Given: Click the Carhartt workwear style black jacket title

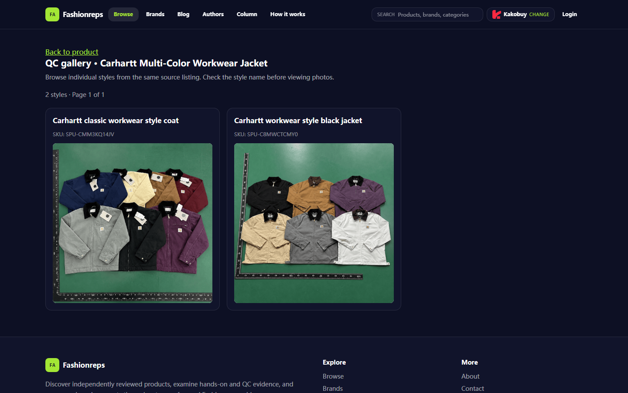Looking at the screenshot, I should point(298,121).
